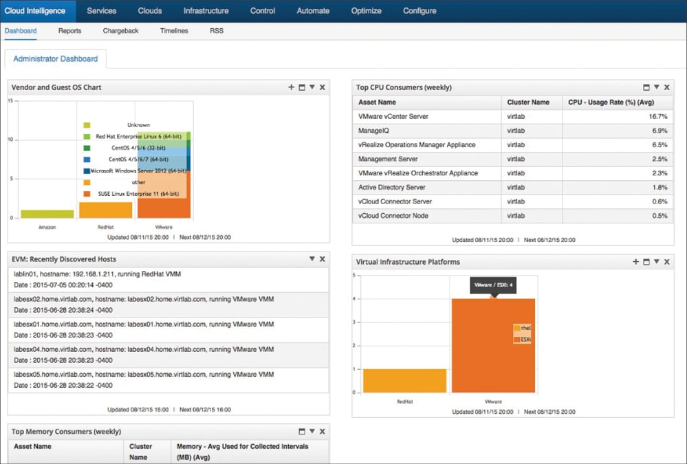Open the Top Memory Consumers dropdown arrow
Image resolution: width=687 pixels, height=464 pixels.
point(312,431)
